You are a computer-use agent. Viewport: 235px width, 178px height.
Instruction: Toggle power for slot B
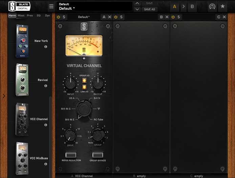pyautogui.click(x=116, y=17)
